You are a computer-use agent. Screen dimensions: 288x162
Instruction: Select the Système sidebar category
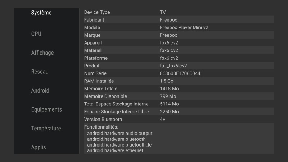(x=41, y=13)
